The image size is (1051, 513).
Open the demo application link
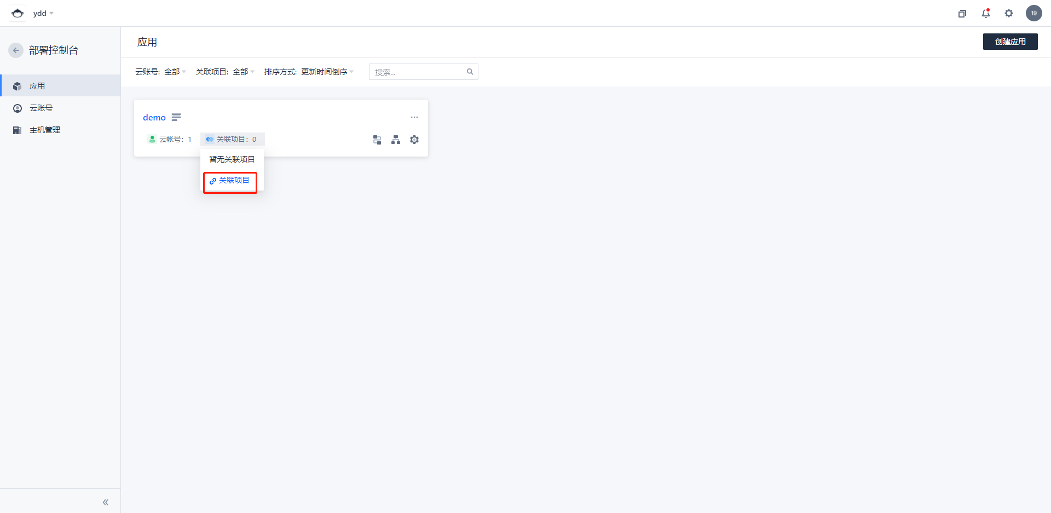[x=154, y=117]
